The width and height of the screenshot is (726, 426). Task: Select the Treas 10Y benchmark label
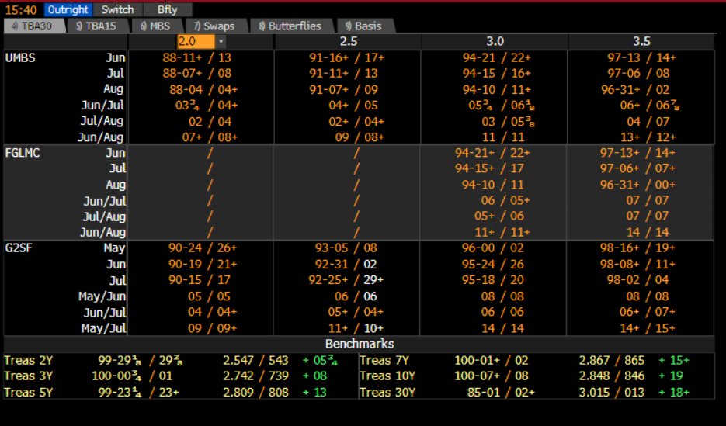387,376
